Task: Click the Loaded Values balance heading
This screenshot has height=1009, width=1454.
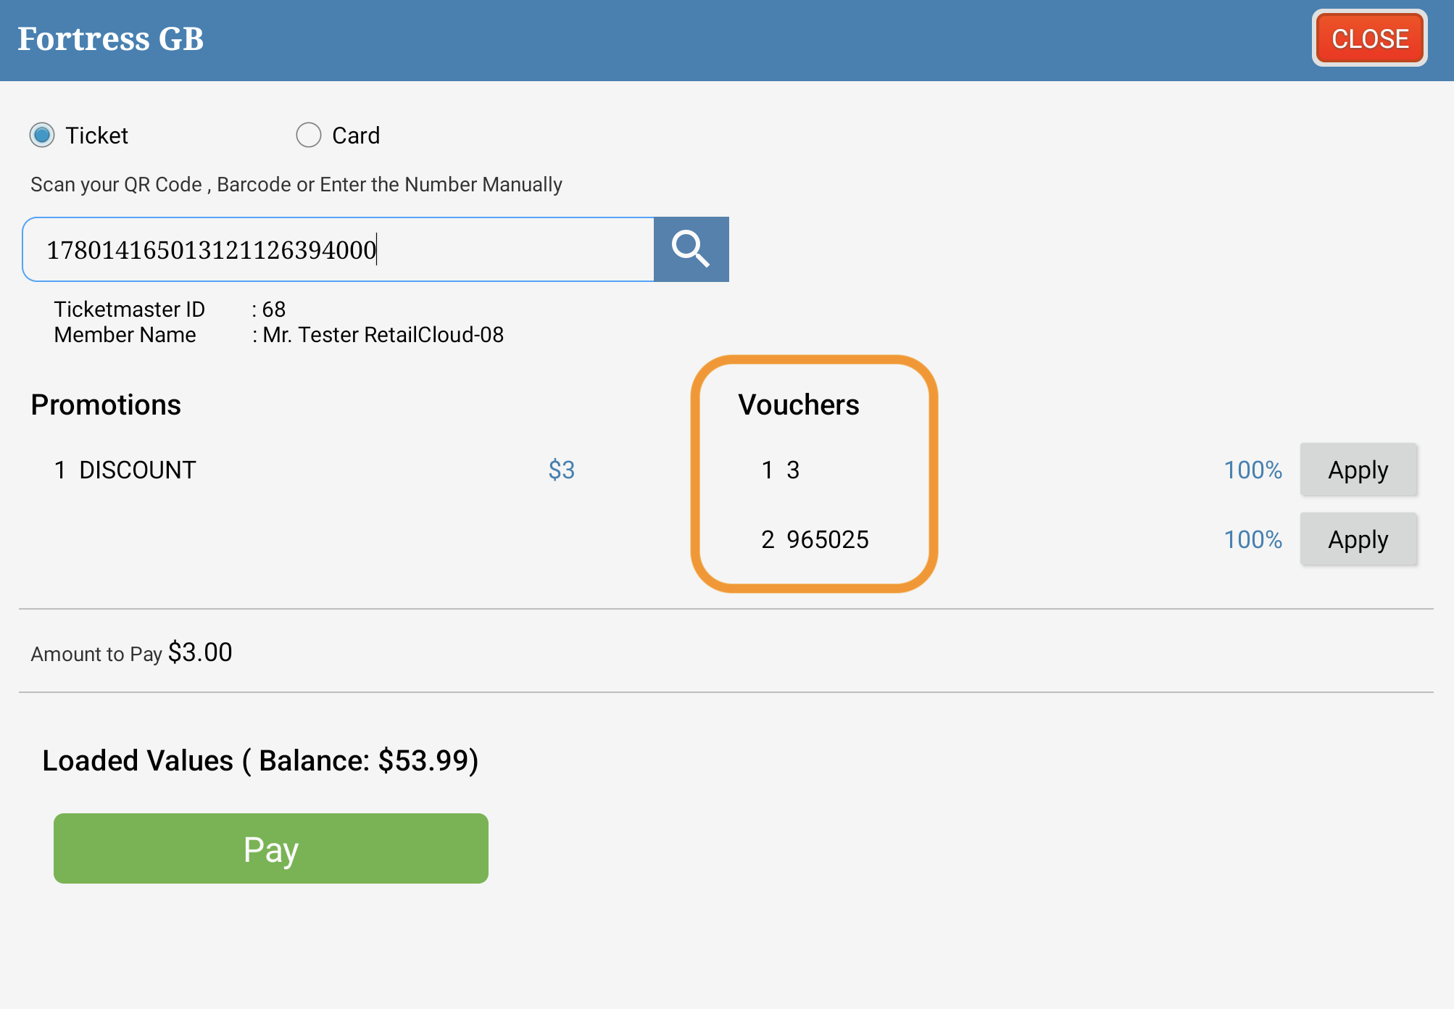Action: (260, 760)
